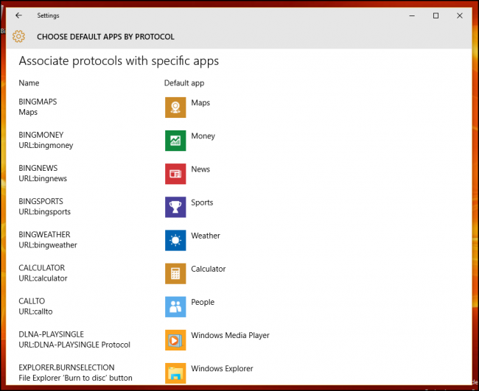479x391 pixels.
Task: Change default app labeled Sports
Action: click(202, 202)
